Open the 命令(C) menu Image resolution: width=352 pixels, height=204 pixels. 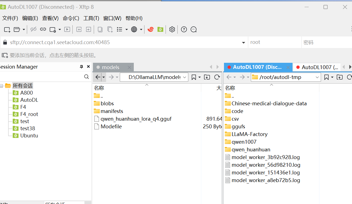71,18
